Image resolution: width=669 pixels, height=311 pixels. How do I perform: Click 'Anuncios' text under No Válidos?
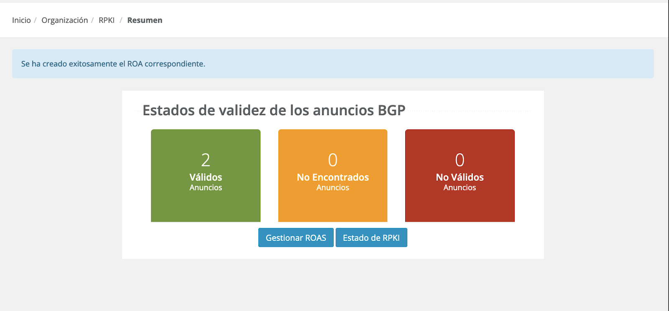coord(460,188)
